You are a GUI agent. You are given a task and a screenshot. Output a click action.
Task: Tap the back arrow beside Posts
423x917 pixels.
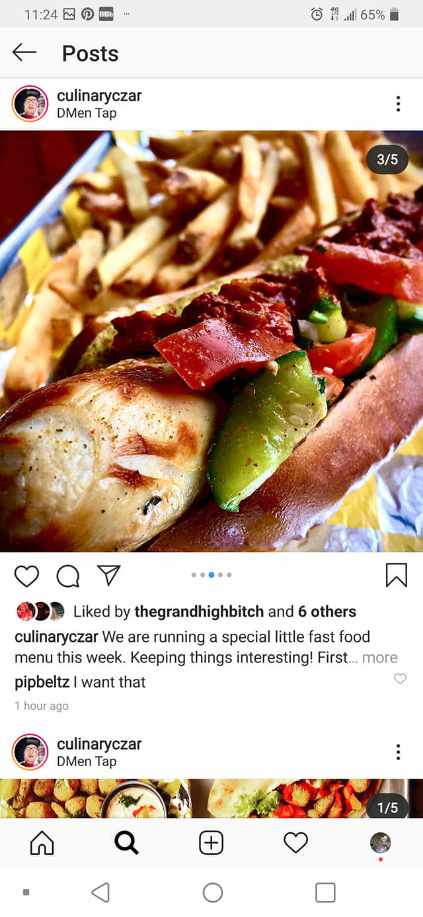24,52
